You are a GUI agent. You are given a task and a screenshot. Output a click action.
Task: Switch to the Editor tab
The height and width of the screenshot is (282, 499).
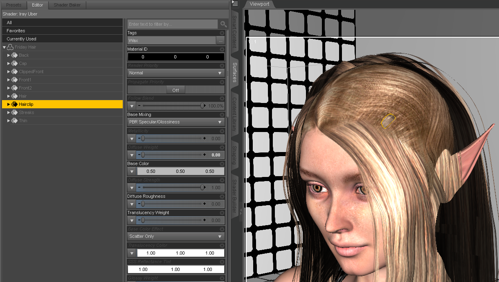pyautogui.click(x=37, y=5)
